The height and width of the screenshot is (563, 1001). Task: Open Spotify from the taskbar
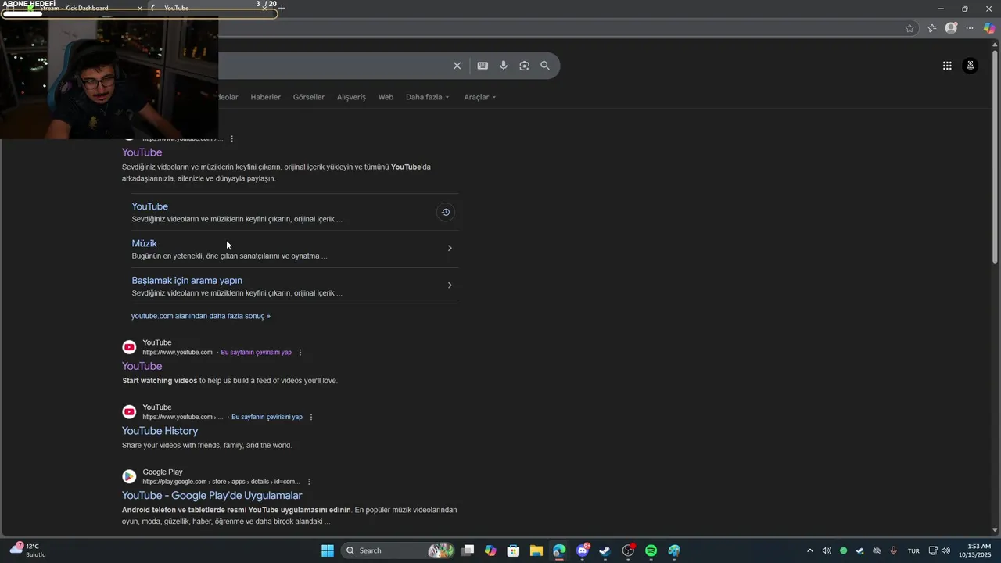point(651,550)
